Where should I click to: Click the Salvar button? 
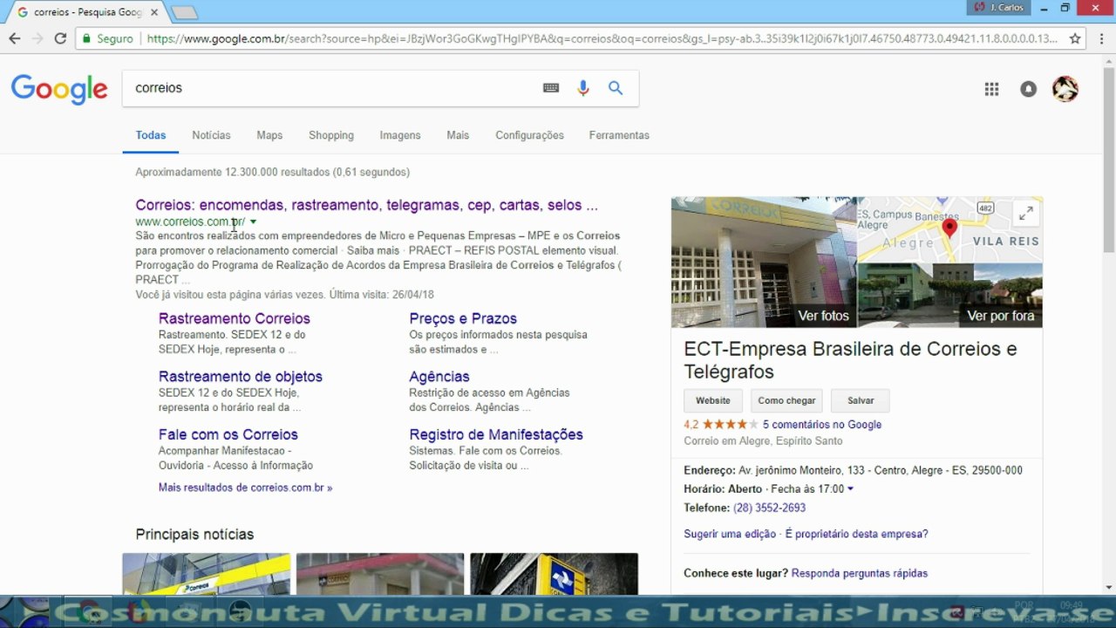click(861, 400)
